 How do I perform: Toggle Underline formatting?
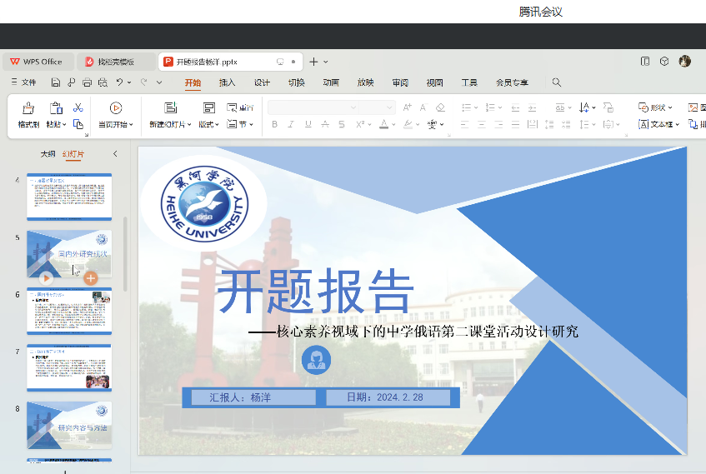308,125
